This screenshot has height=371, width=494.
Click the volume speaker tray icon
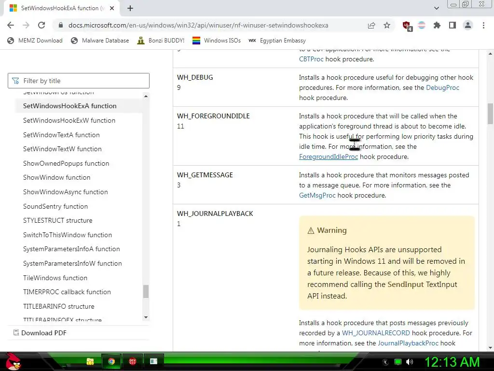point(410,362)
